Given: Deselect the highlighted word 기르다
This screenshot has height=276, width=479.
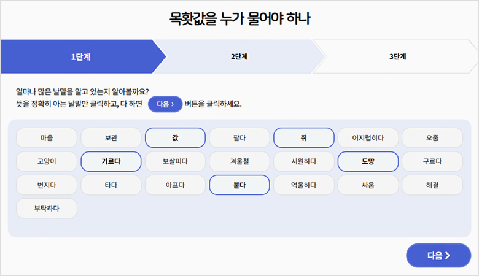Looking at the screenshot, I should coord(111,161).
